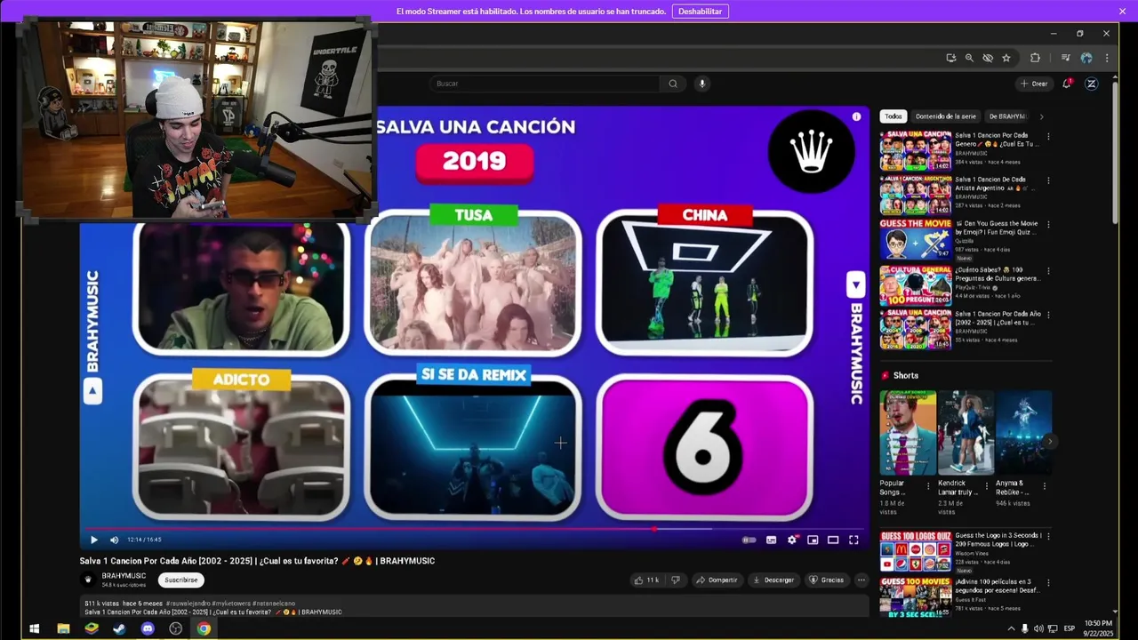Open options for Salva 1 Cancion Por Cada Genero

[1048, 137]
